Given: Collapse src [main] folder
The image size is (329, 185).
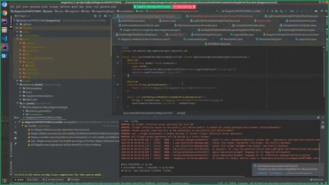Looking at the screenshot, I should click(x=17, y=103).
